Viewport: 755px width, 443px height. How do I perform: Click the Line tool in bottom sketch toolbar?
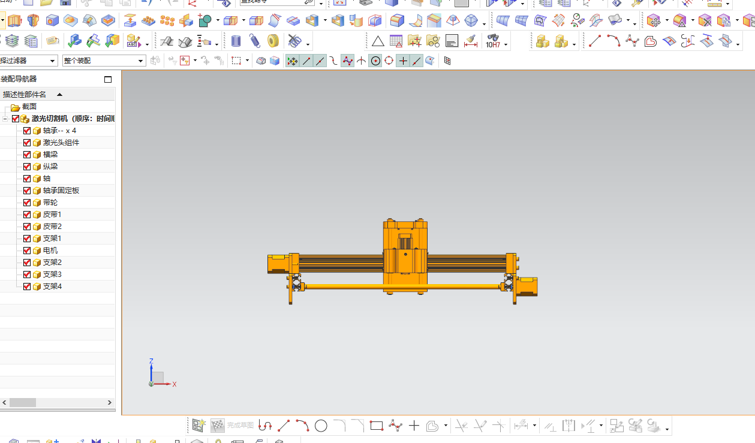pyautogui.click(x=284, y=426)
